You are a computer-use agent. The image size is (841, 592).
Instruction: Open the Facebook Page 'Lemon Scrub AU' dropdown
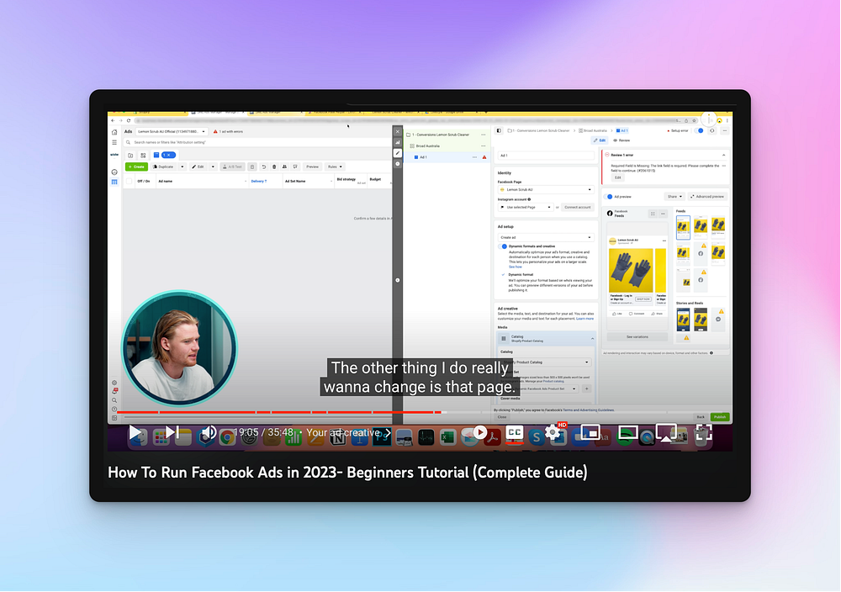(546, 190)
